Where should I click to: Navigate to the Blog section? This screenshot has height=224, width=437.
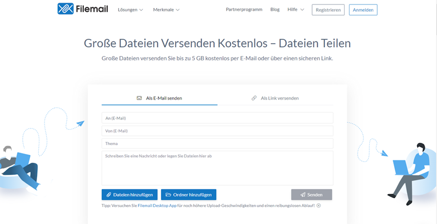pyautogui.click(x=275, y=9)
